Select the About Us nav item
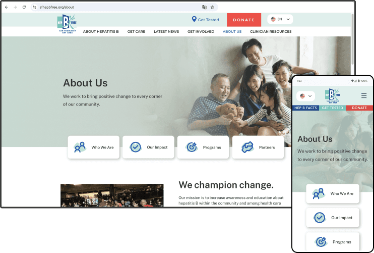 tap(232, 31)
